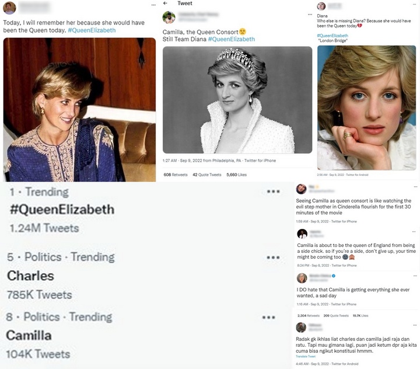Open more menu on 'would have been the Queen' tweet
Screen dimensions: 420x369
pyautogui.click(x=153, y=5)
